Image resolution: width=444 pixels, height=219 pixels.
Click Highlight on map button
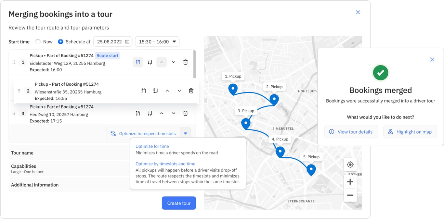pyautogui.click(x=410, y=132)
